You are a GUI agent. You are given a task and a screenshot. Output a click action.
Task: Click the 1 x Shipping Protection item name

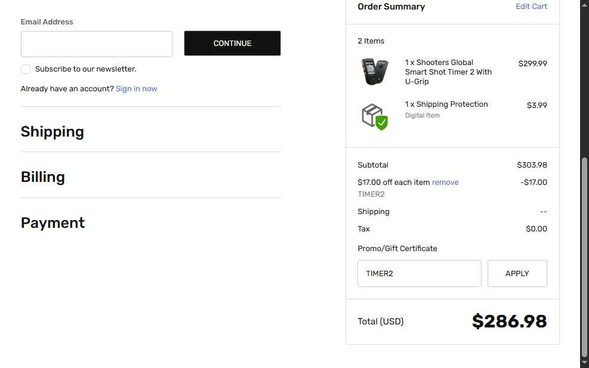coord(446,104)
